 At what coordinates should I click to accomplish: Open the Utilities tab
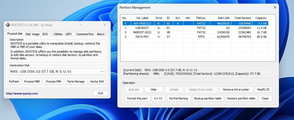click(58, 34)
